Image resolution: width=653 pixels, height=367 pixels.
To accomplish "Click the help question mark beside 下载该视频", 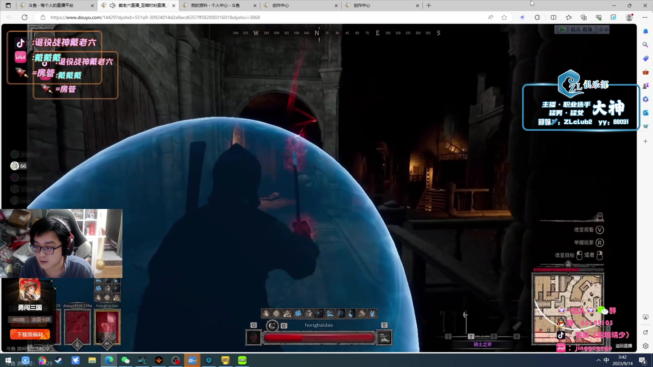I will (x=601, y=29).
